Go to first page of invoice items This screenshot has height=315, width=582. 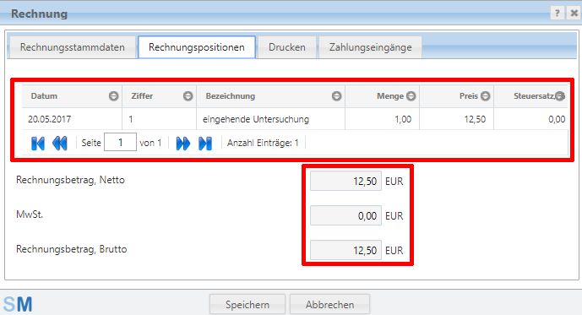click(38, 144)
